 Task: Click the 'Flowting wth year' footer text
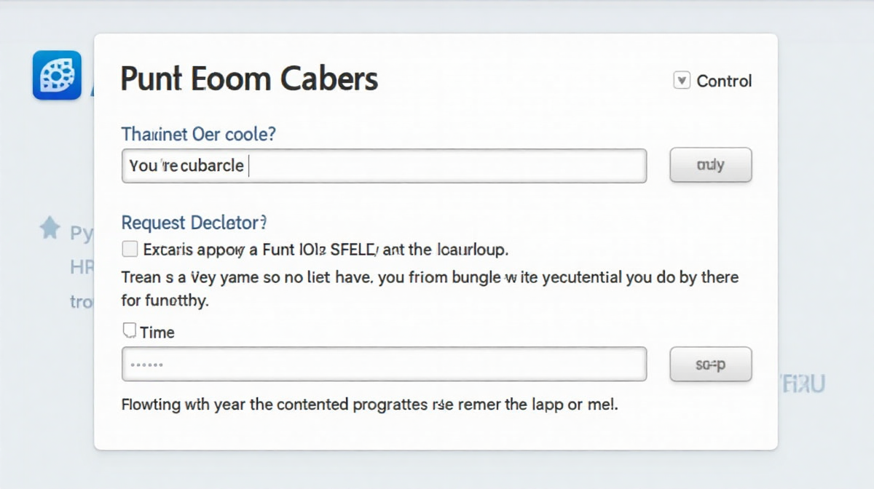[x=369, y=404]
